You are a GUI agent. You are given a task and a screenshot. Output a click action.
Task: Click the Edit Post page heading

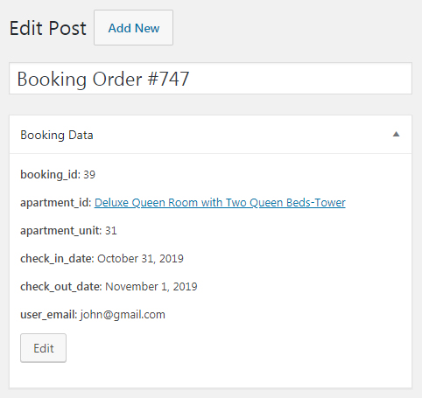(48, 28)
